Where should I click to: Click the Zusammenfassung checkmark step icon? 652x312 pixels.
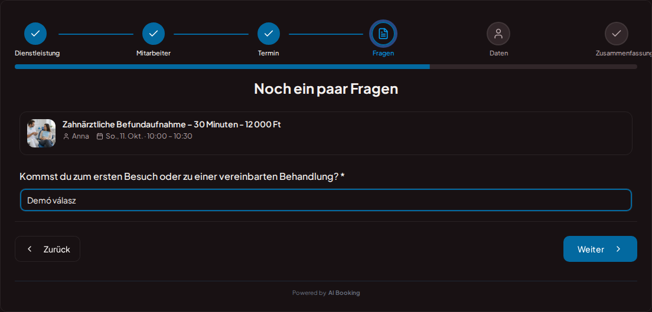click(x=616, y=34)
